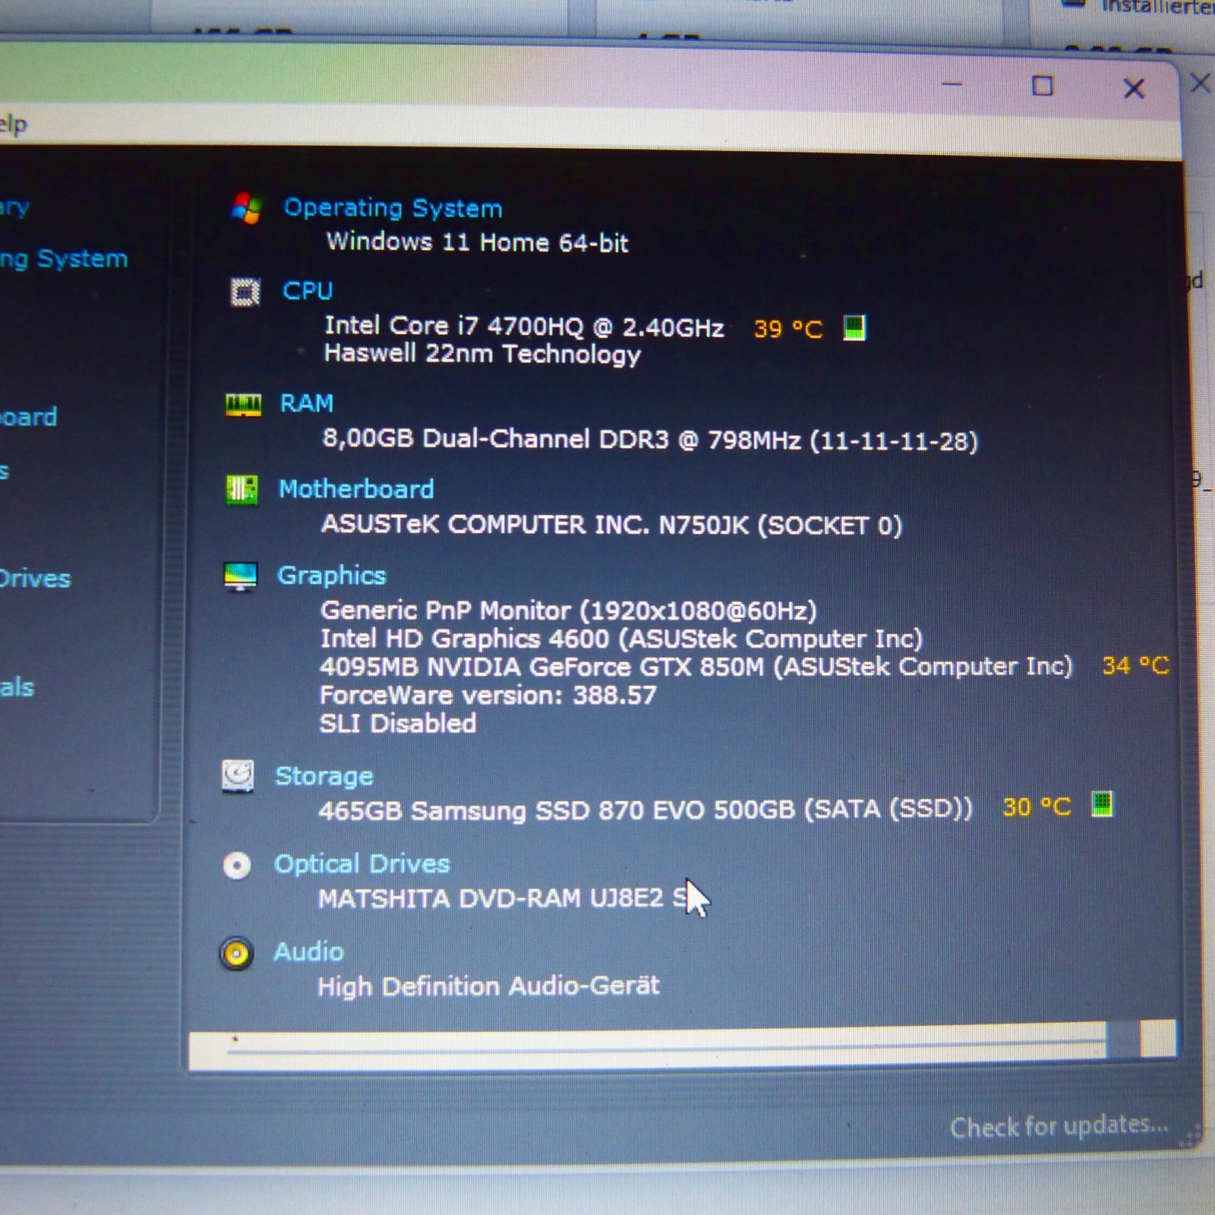Click 'Generic PnP Monitor (1920x1080@60Hz)' line
Viewport: 1215px width, 1215px height.
568,611
